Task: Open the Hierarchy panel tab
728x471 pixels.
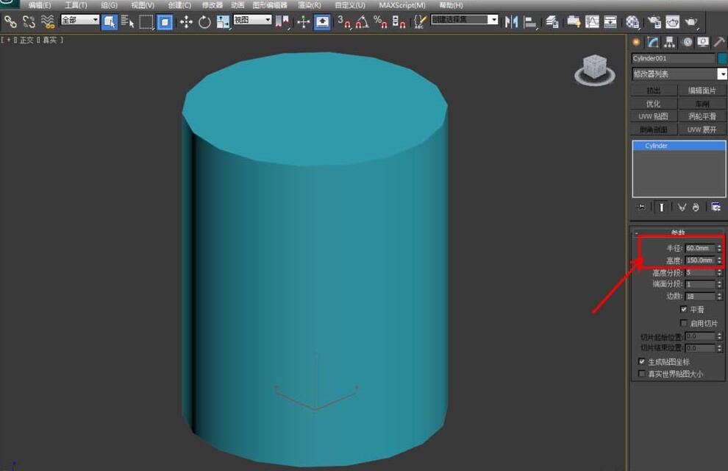Action: click(669, 43)
